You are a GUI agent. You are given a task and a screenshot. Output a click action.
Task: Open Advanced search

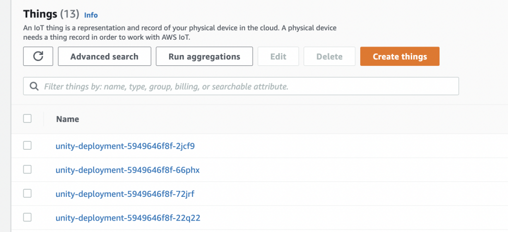tap(104, 57)
